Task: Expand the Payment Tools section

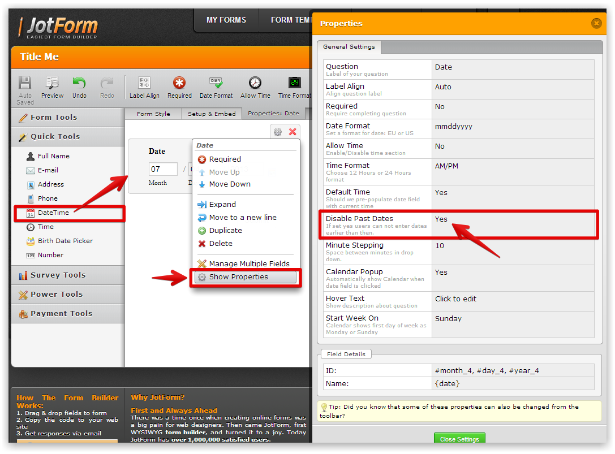Action: (x=68, y=313)
